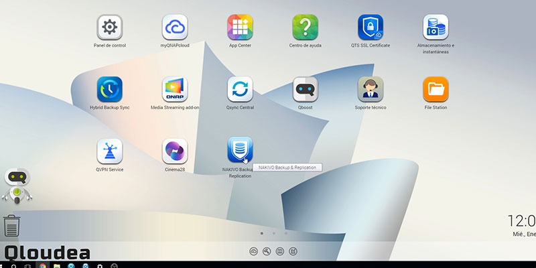The height and width of the screenshot is (268, 536).
Task: Click the Qboost robot widget
Action: [x=17, y=186]
